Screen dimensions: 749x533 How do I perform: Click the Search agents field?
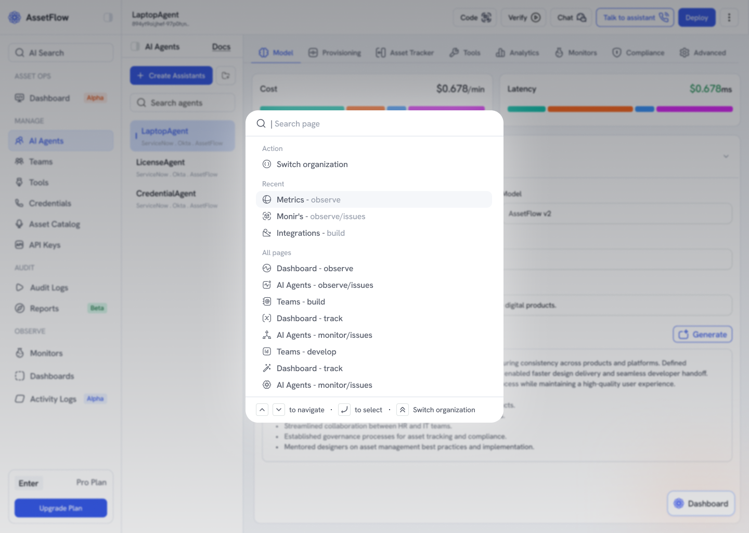pos(183,103)
